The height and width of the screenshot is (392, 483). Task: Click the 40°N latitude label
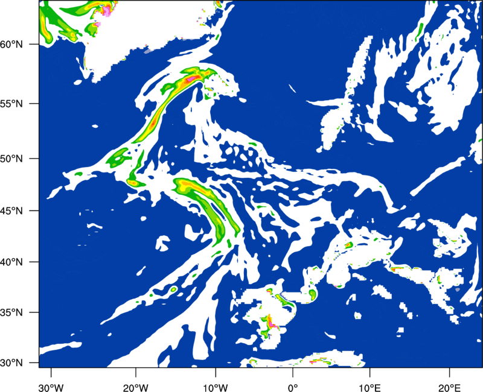tap(11, 262)
